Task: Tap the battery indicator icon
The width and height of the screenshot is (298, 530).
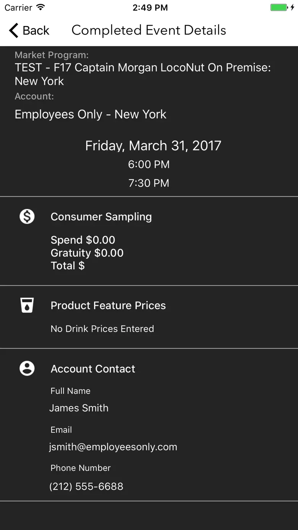Action: point(282,7)
